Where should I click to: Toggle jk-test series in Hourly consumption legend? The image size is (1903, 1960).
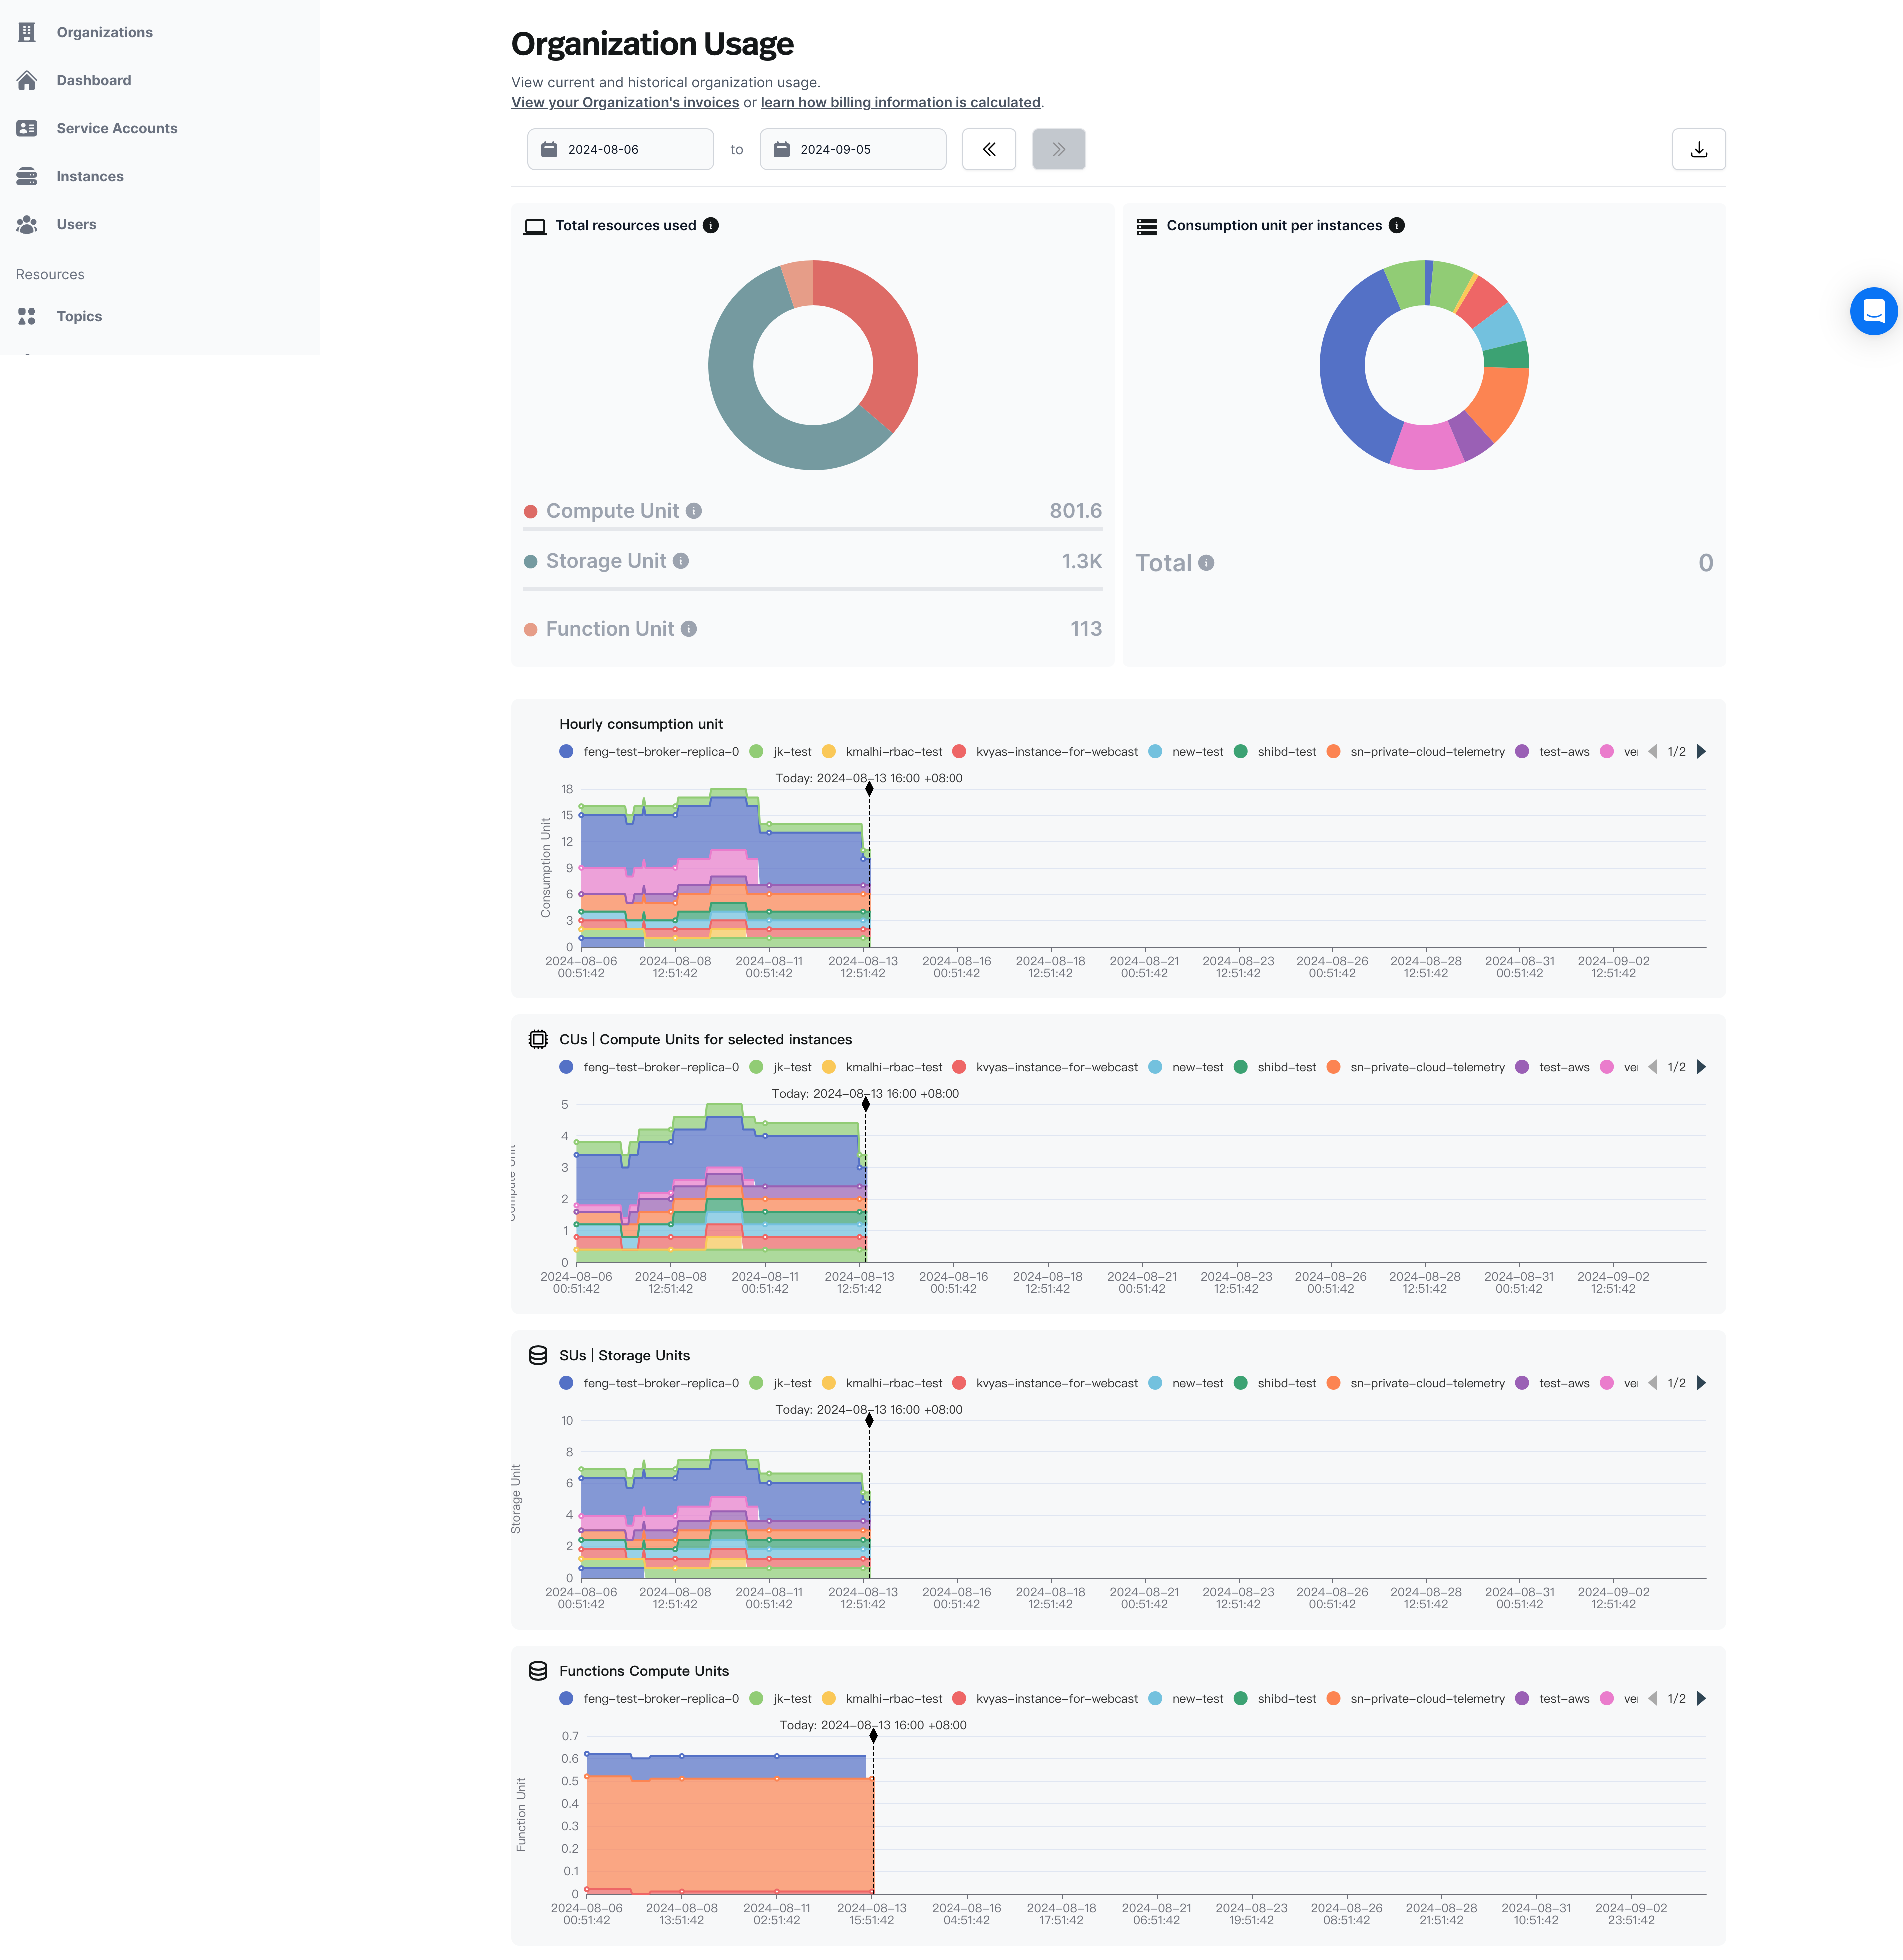point(791,752)
